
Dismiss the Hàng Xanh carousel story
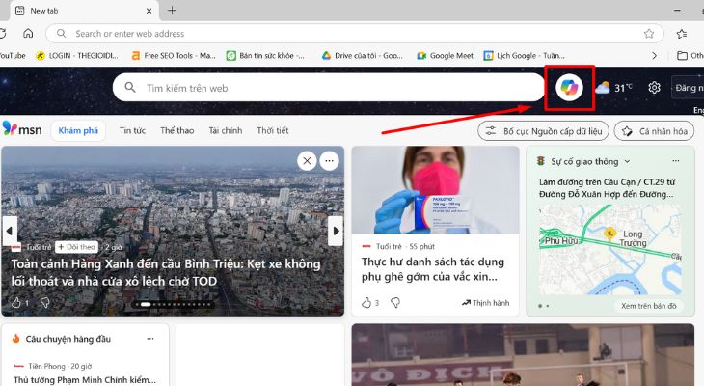point(307,161)
